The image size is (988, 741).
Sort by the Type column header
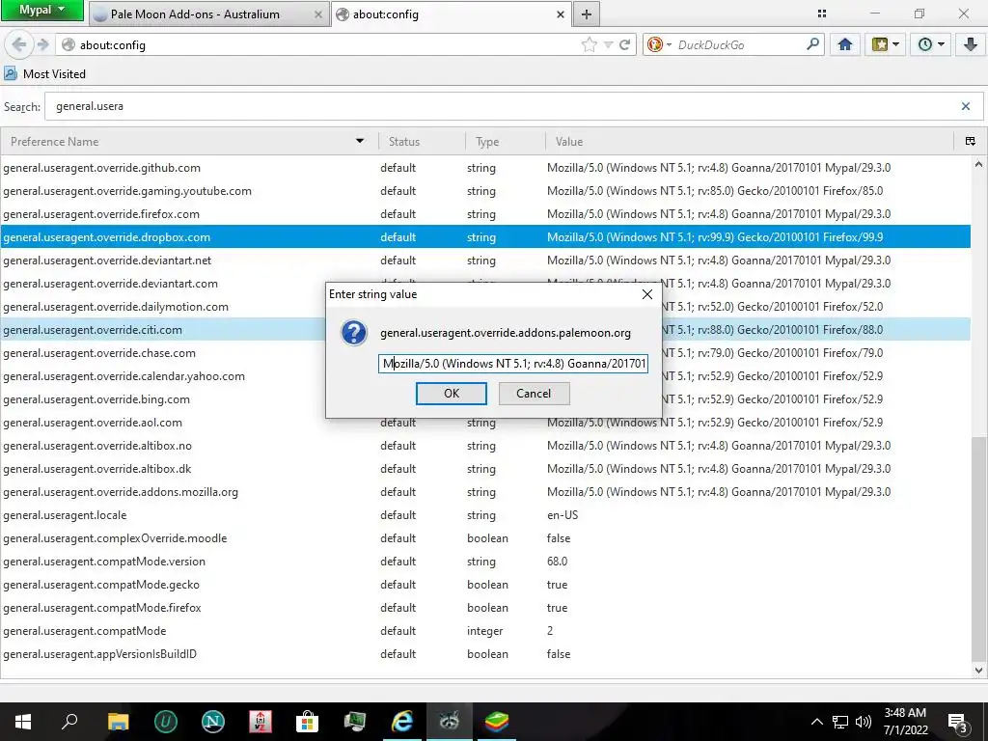[x=506, y=142]
